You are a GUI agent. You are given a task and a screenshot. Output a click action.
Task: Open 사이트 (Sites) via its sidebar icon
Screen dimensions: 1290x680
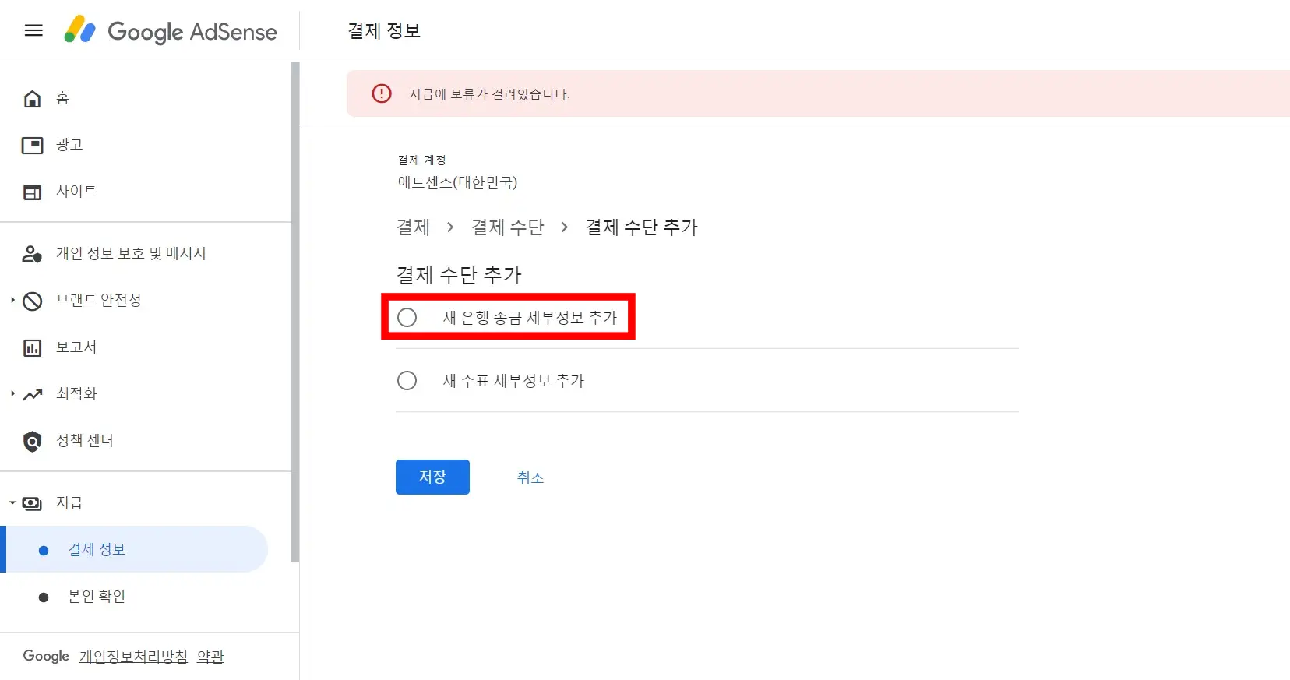[32, 192]
